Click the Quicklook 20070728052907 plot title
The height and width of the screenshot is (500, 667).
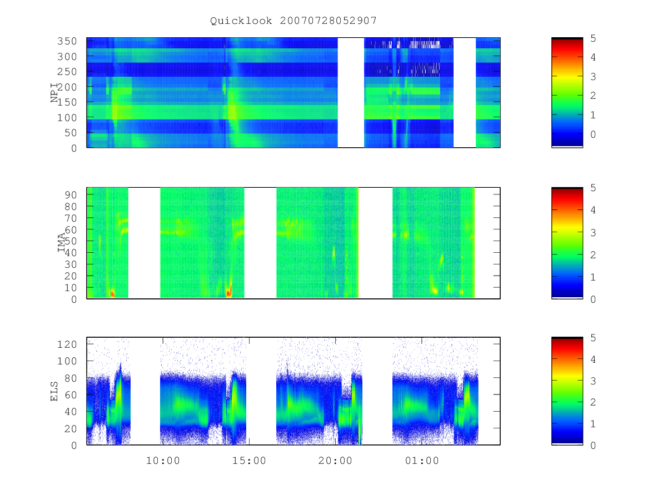click(x=293, y=21)
